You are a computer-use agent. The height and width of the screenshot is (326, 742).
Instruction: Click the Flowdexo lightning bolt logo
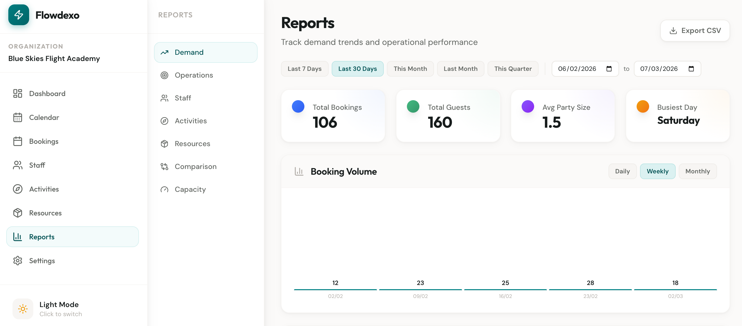pos(18,15)
